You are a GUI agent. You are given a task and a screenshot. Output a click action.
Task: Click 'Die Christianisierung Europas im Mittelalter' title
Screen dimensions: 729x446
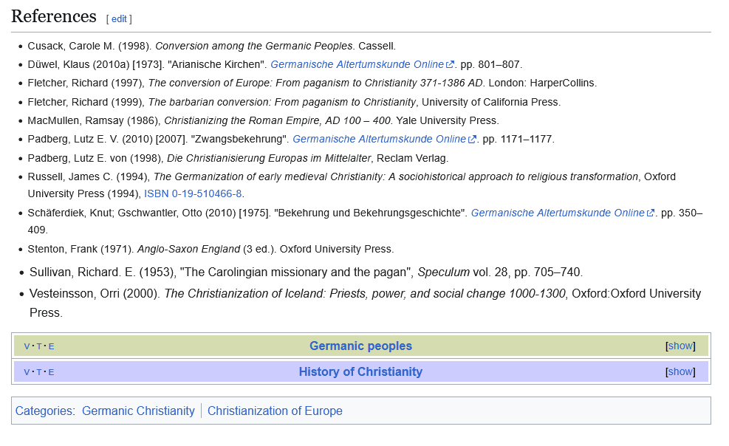(269, 159)
